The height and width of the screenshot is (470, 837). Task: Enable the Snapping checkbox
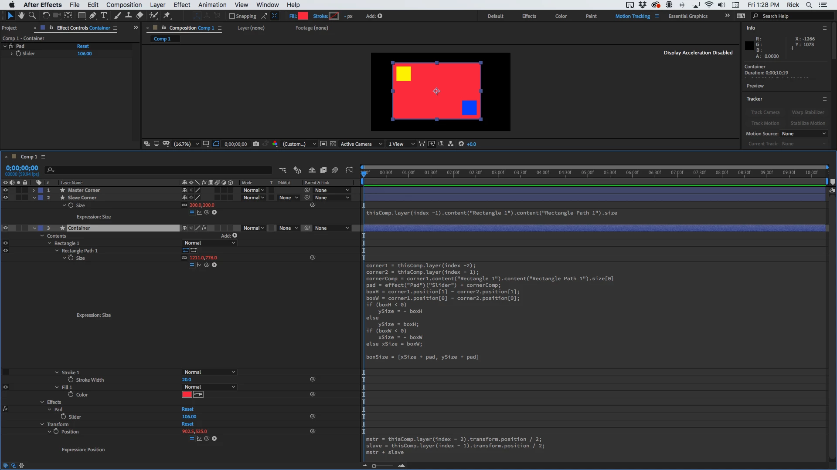pos(232,16)
